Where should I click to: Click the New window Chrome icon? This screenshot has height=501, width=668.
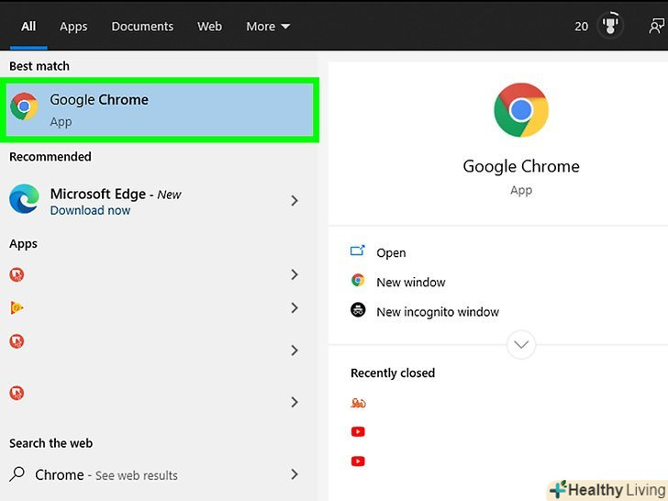click(x=358, y=281)
